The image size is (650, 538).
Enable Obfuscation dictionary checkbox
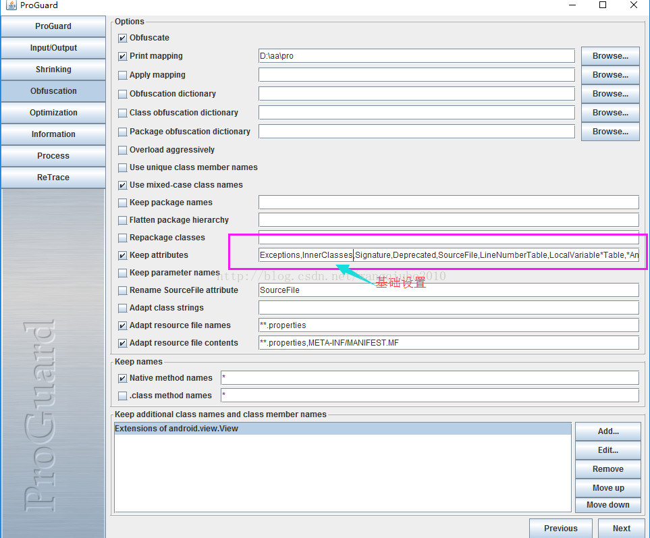point(122,94)
